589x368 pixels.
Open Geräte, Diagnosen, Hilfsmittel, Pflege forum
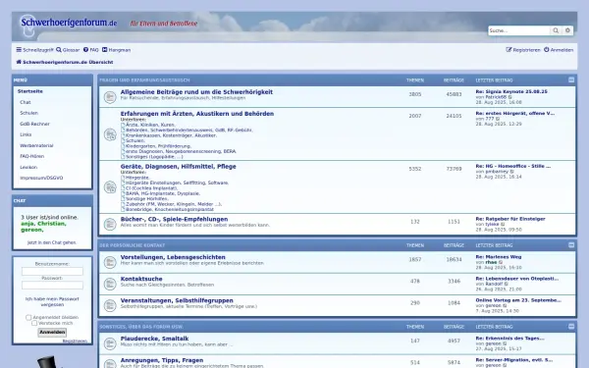(x=178, y=167)
